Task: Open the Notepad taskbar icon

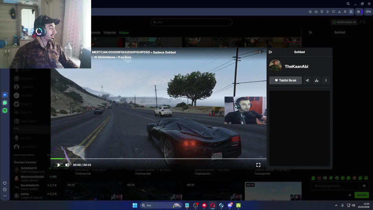Action: tap(187, 205)
